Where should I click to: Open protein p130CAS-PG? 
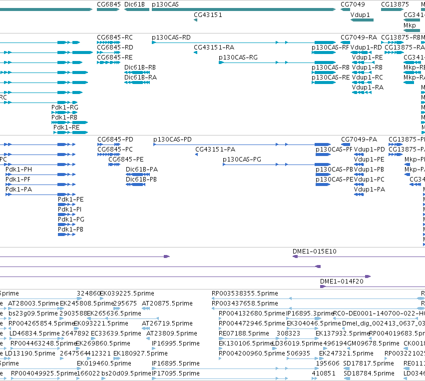242,159
